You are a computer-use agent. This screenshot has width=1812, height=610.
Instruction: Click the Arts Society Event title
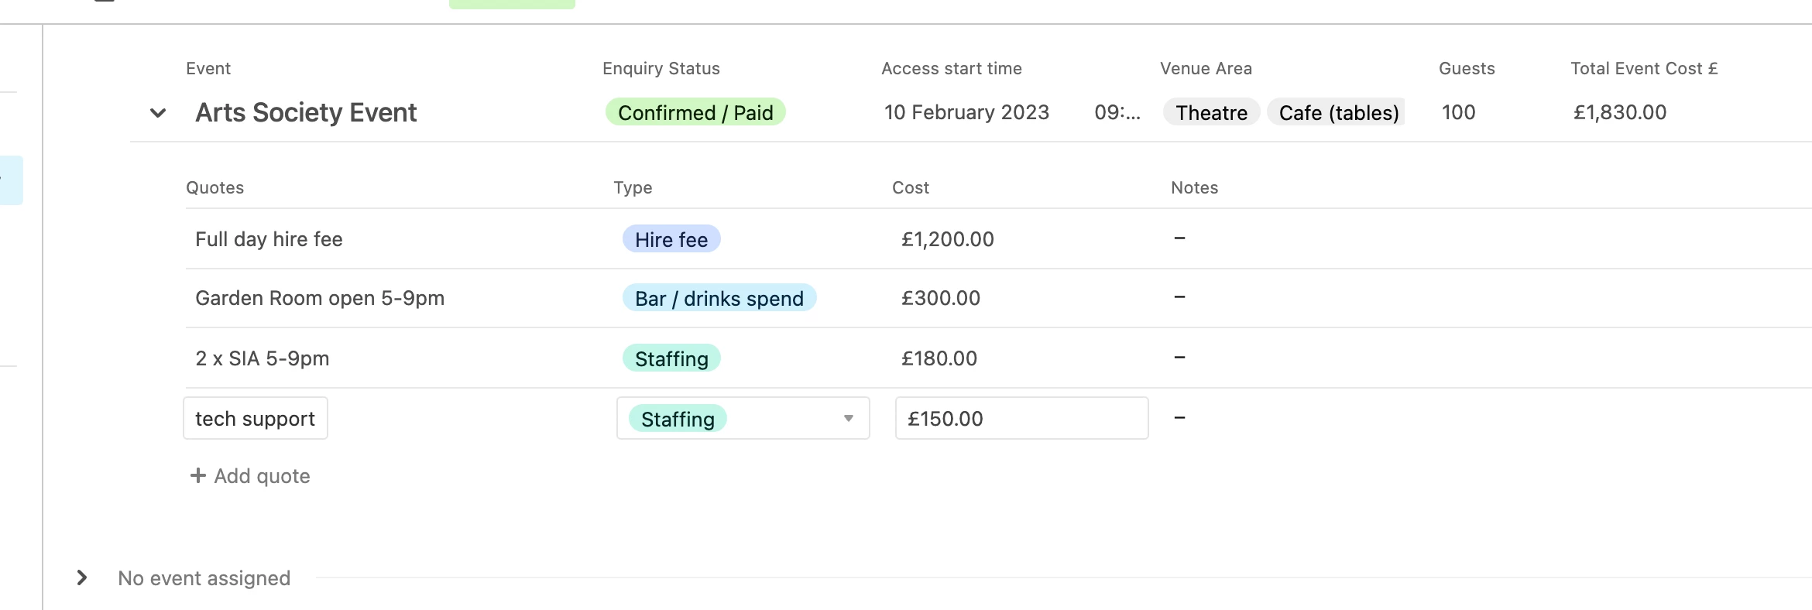(306, 113)
